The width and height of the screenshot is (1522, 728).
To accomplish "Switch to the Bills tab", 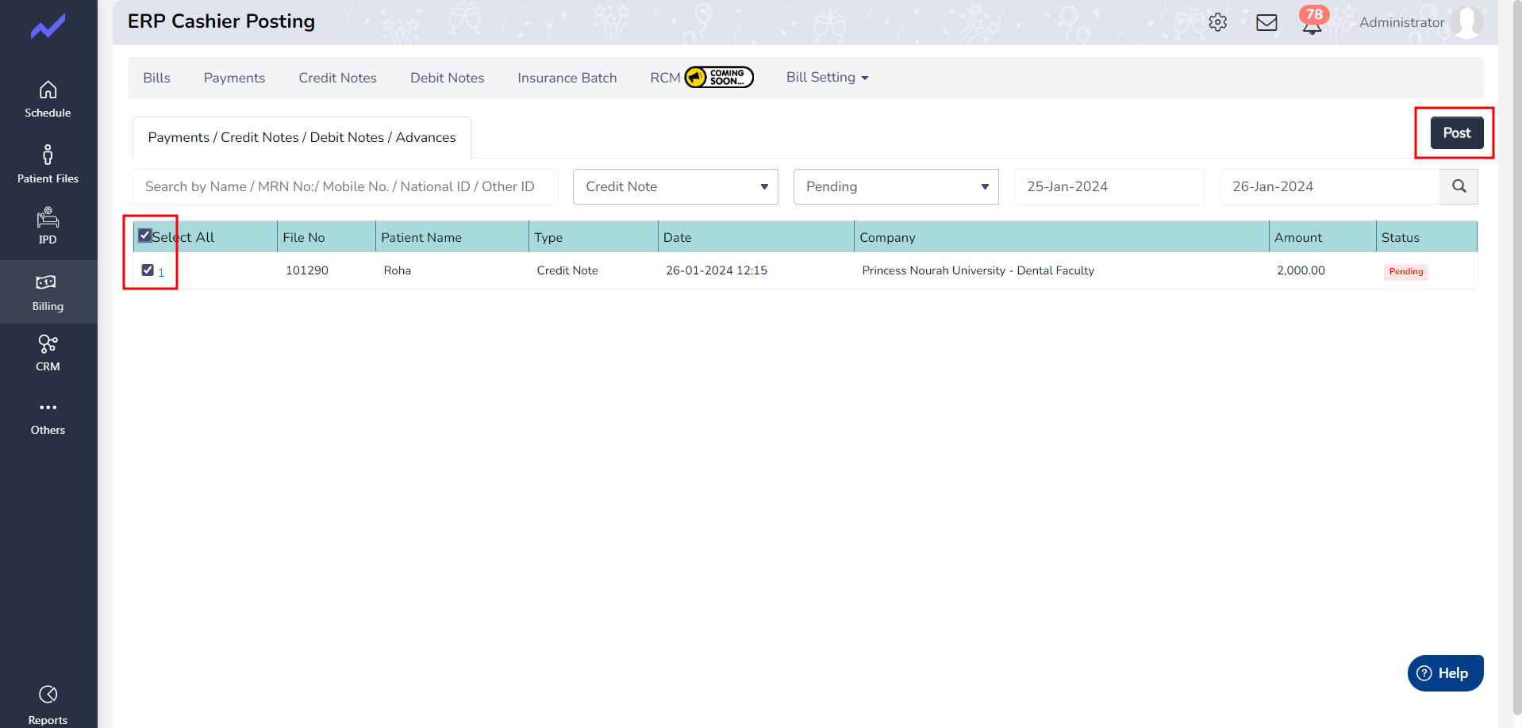I will 156,78.
